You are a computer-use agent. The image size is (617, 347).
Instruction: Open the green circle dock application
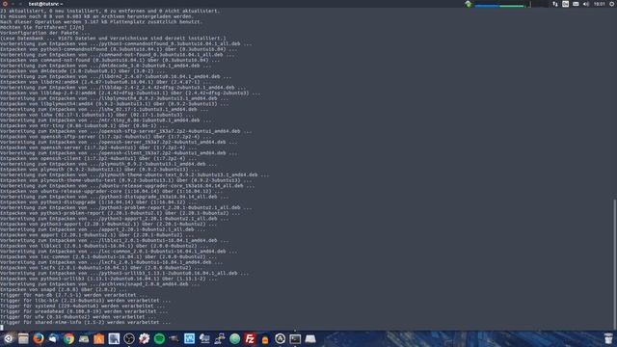click(x=234, y=338)
